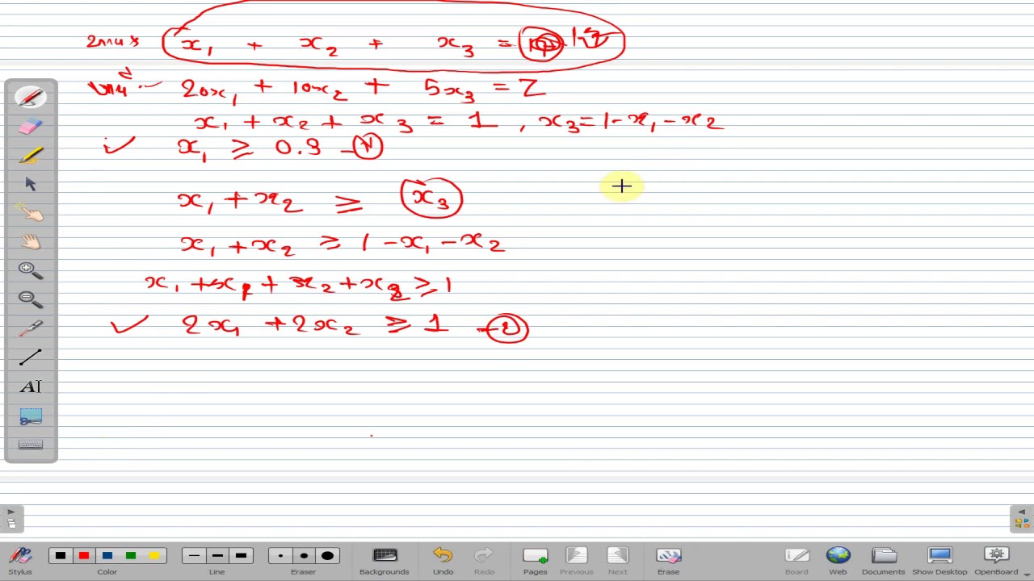The width and height of the screenshot is (1034, 581).
Task: Show the virtual keyboard
Action: [31, 444]
